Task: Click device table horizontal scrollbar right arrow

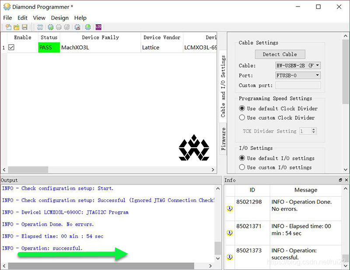Action: pos(213,170)
